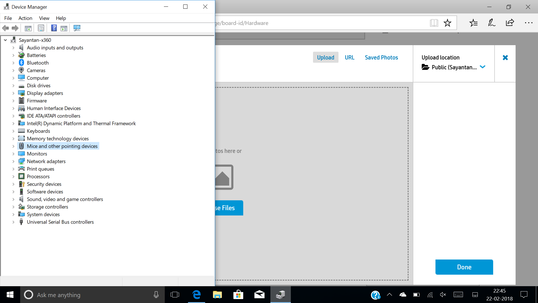Open Microsoft Edge from the taskbar
The width and height of the screenshot is (538, 303).
[196, 295]
